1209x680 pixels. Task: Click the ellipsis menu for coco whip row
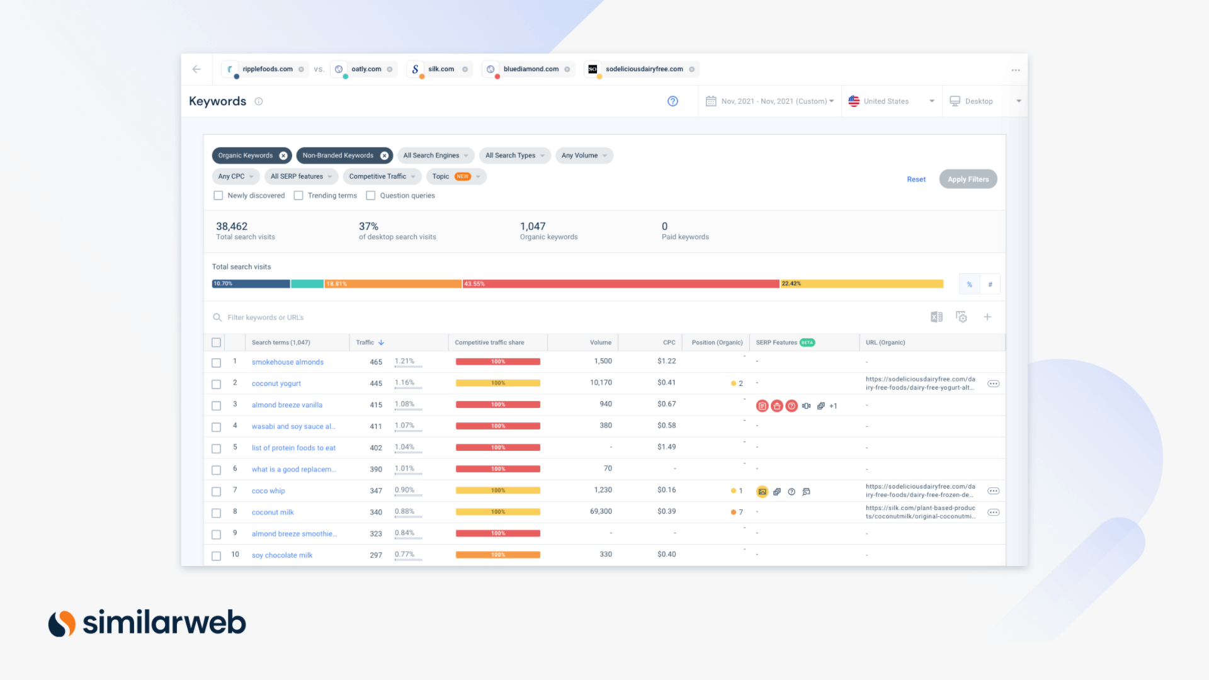992,489
